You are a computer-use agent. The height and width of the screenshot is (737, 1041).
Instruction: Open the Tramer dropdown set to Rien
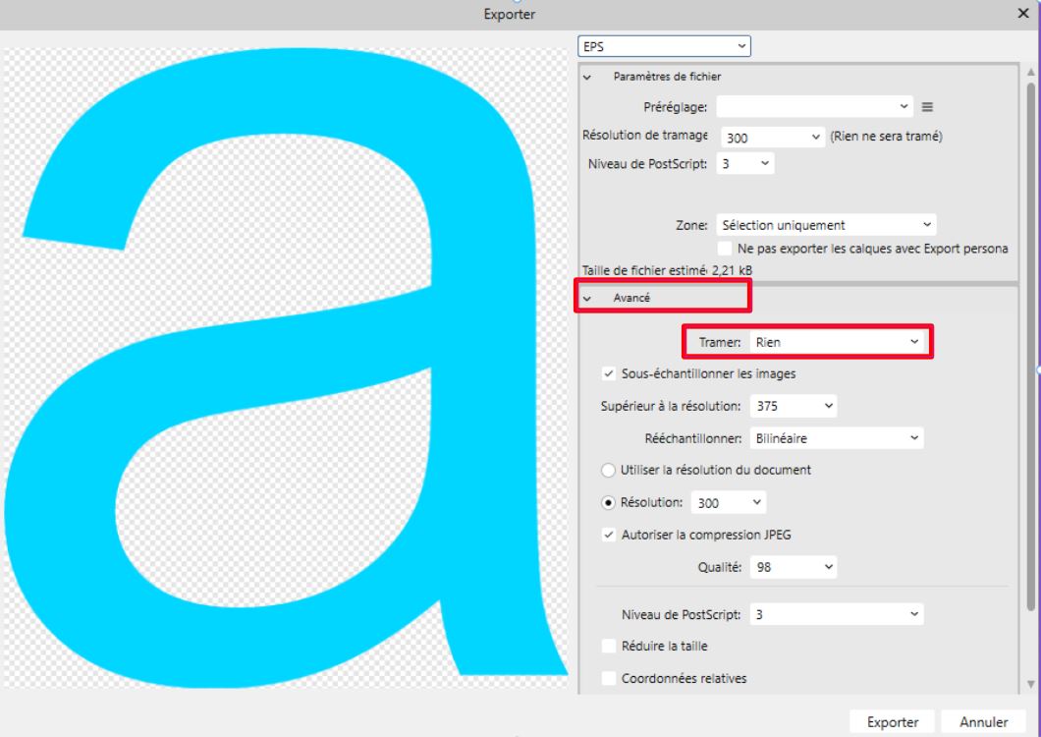(x=837, y=342)
